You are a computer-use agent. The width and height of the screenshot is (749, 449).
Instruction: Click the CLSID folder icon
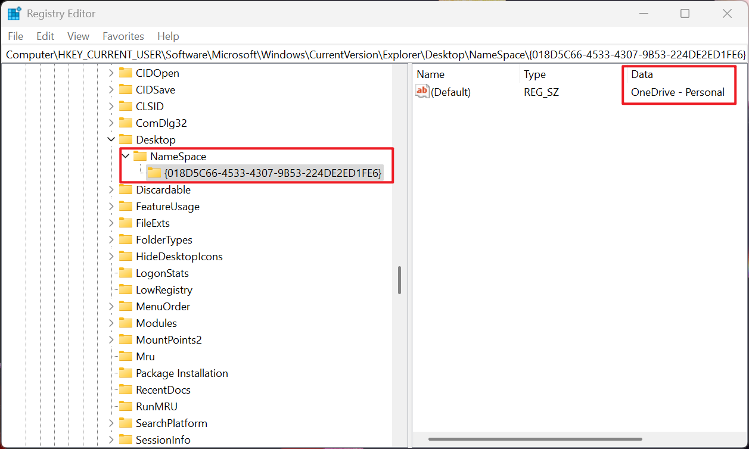point(125,107)
